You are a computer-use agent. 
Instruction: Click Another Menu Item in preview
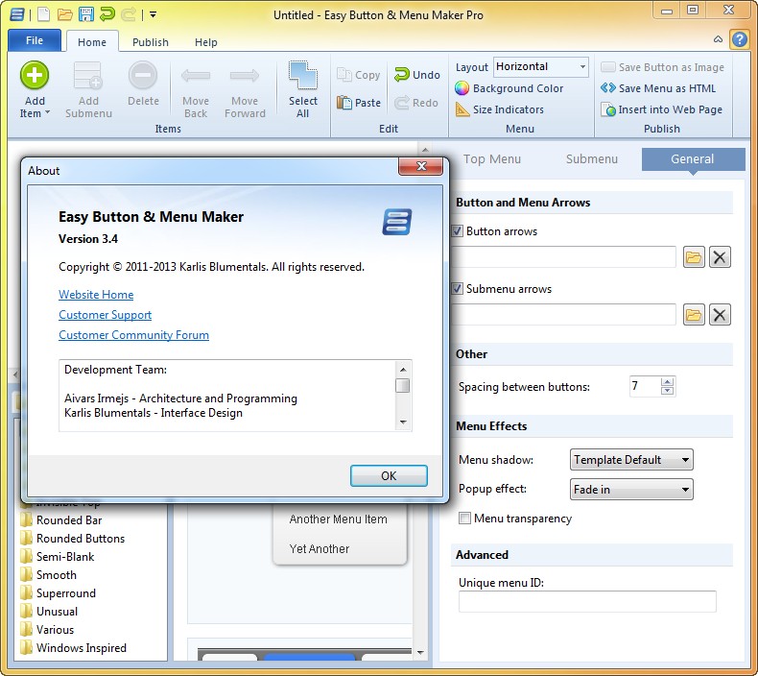coord(338,519)
